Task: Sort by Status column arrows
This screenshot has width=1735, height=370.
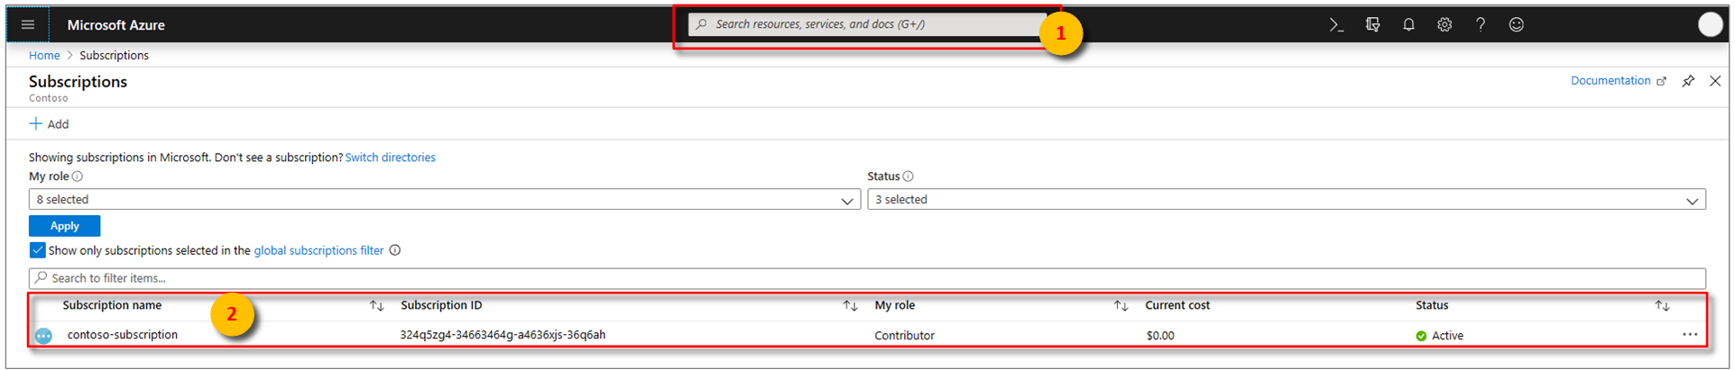Action: (1662, 306)
